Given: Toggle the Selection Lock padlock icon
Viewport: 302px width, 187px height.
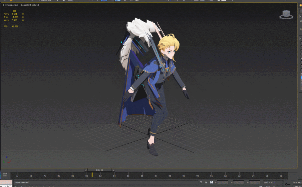Looking at the screenshot, I should tap(206, 182).
